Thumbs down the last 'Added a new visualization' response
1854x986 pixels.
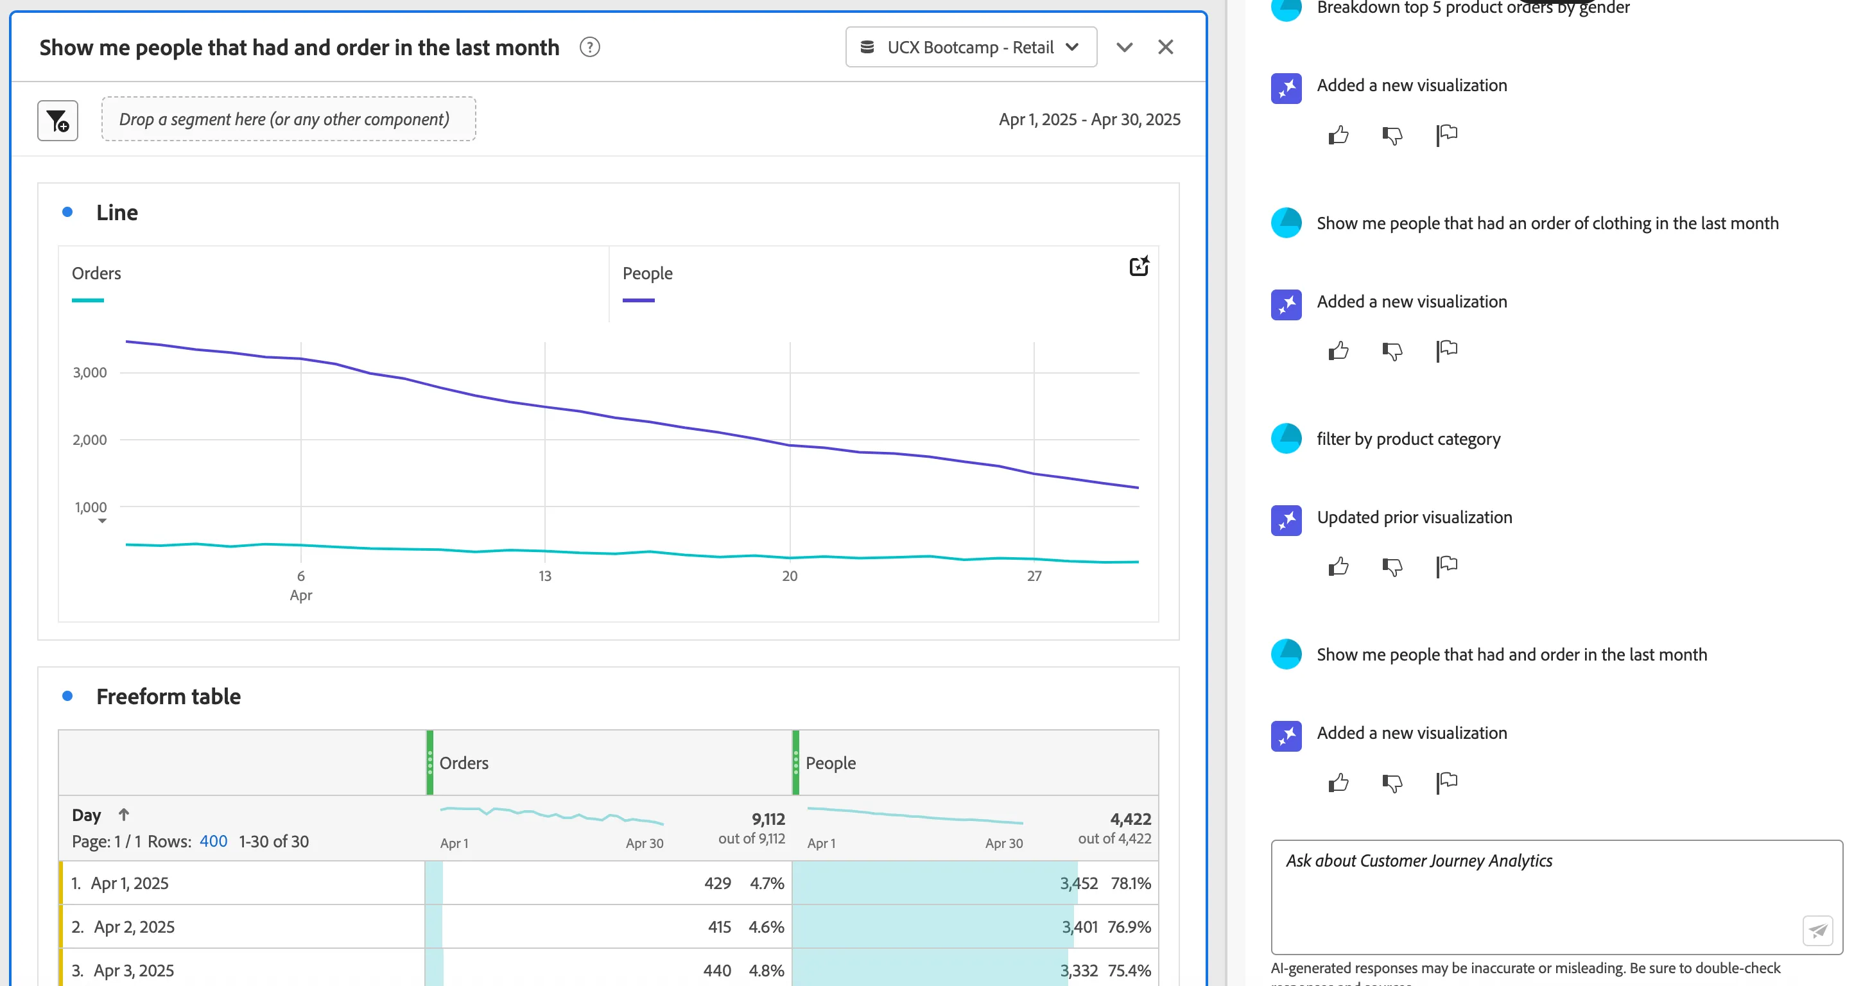[1392, 783]
